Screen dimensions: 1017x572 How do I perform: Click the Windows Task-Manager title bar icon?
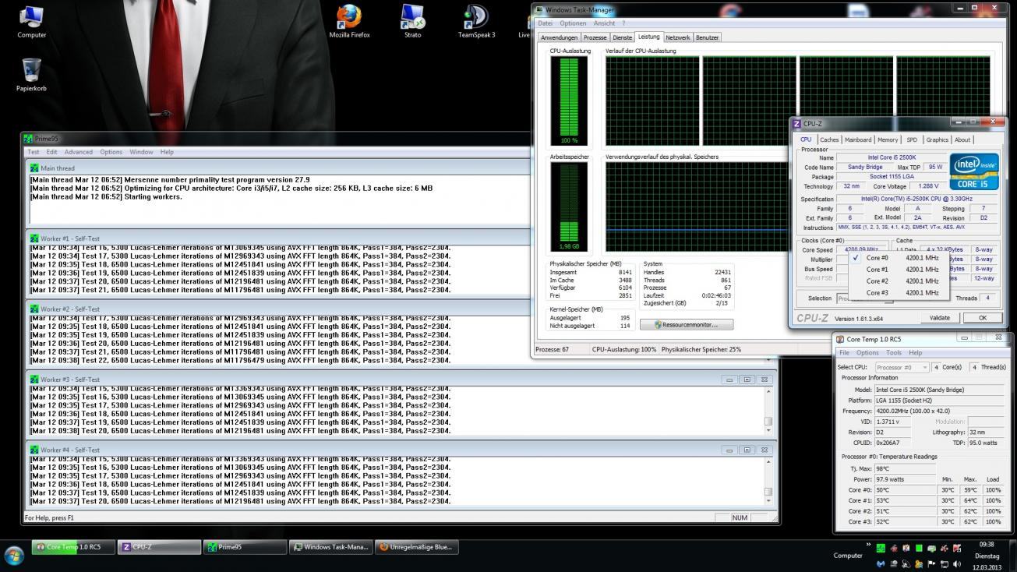click(539, 10)
